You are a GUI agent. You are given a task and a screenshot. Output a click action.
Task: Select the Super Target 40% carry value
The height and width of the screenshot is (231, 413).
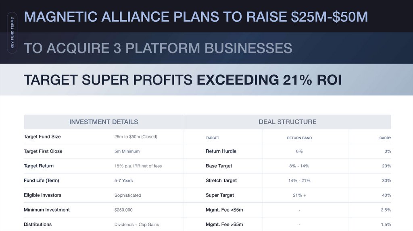386,196
